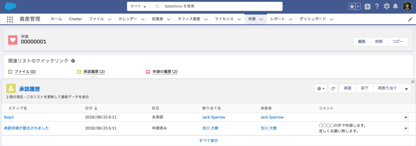Screen dimensions: 416x146
Task: Open the notifications bell
Action: coord(395,6)
